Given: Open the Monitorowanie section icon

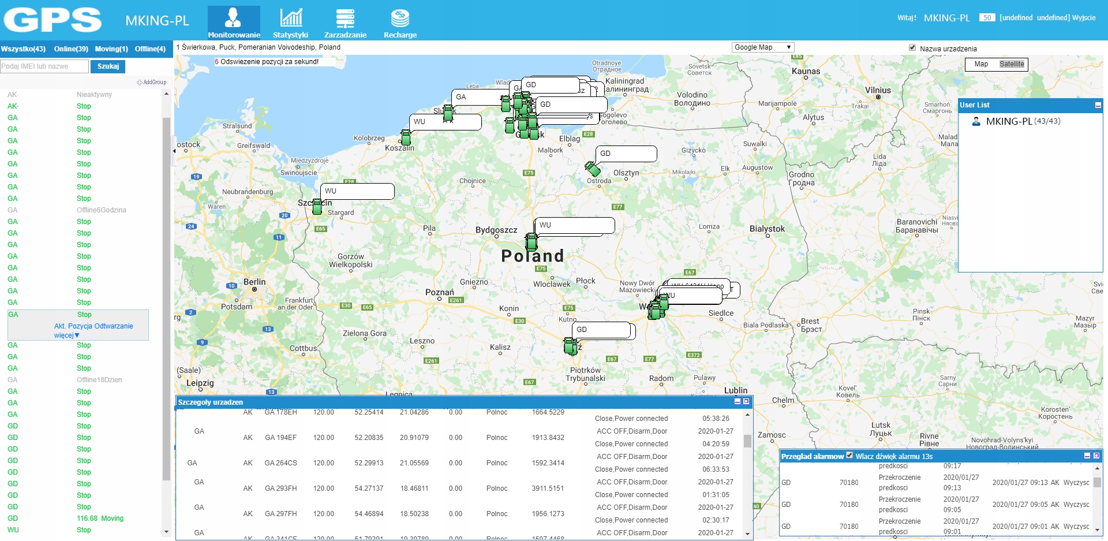Looking at the screenshot, I should (x=233, y=18).
